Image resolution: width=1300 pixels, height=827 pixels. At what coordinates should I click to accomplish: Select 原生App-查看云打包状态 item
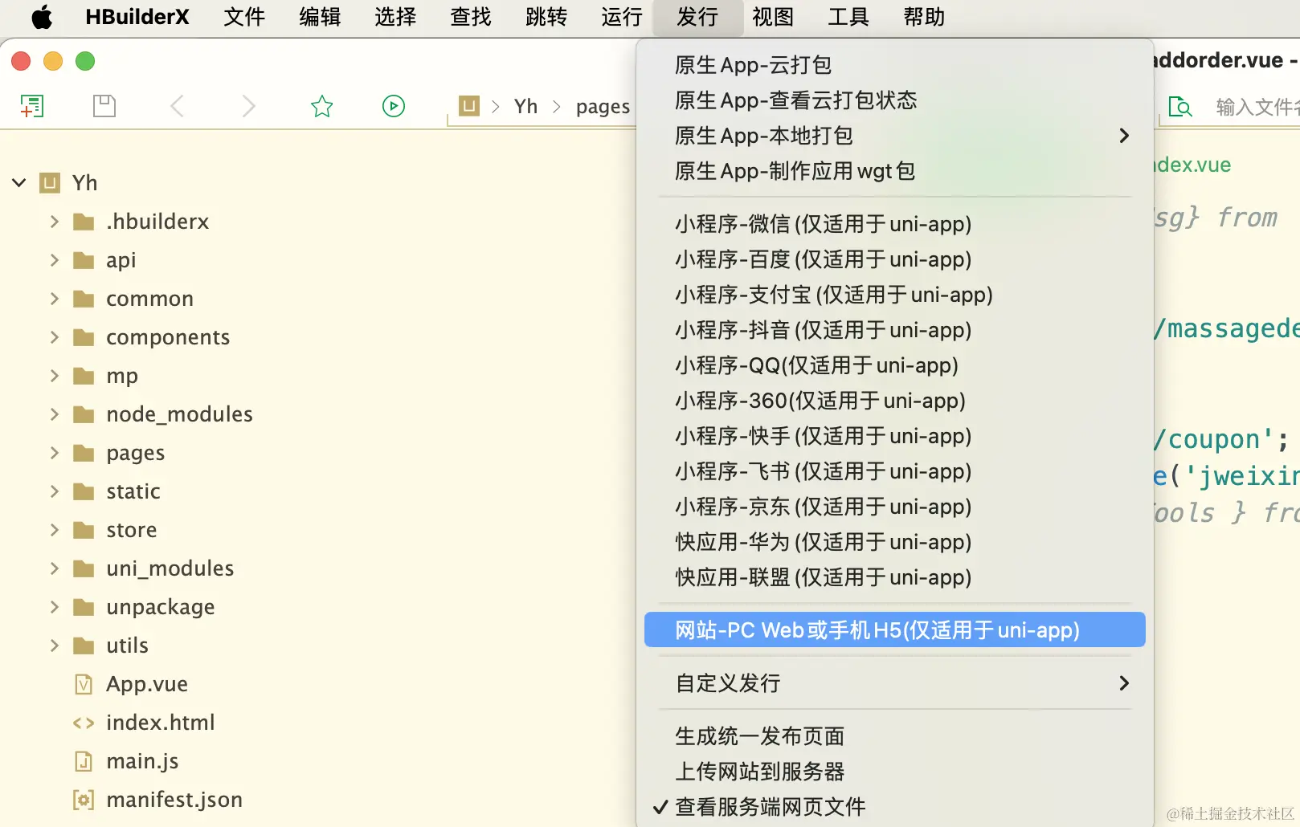895,100
